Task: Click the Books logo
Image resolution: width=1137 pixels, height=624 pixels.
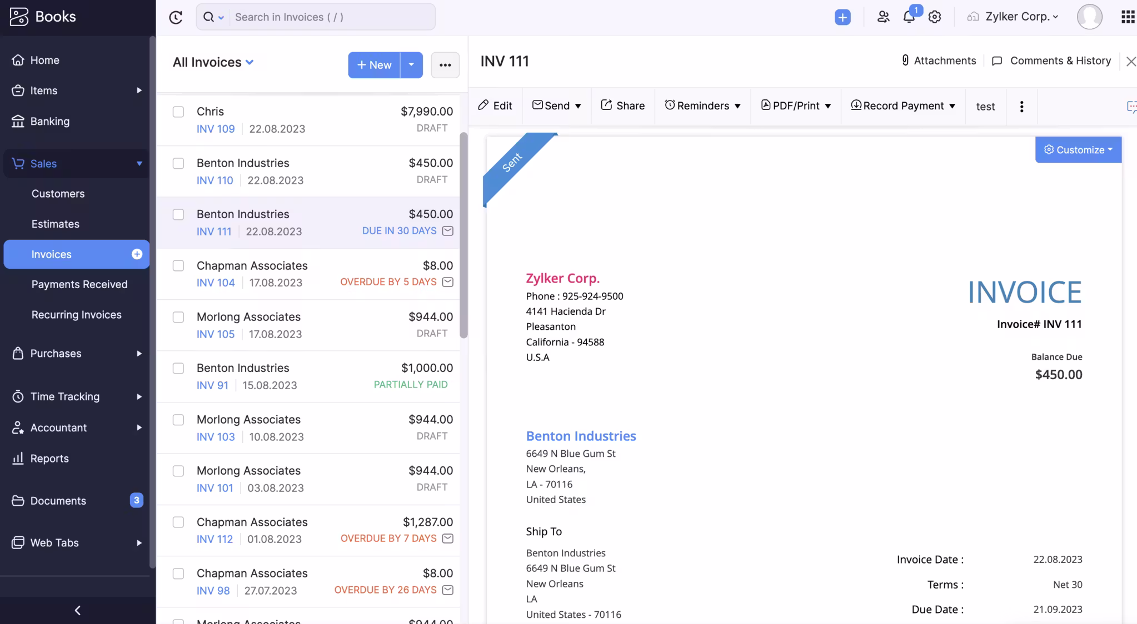Action: click(x=43, y=17)
